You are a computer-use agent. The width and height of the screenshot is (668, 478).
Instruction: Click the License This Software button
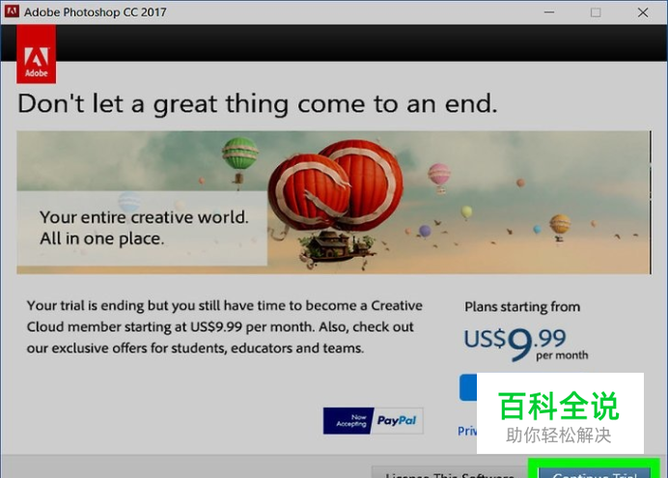450,473
